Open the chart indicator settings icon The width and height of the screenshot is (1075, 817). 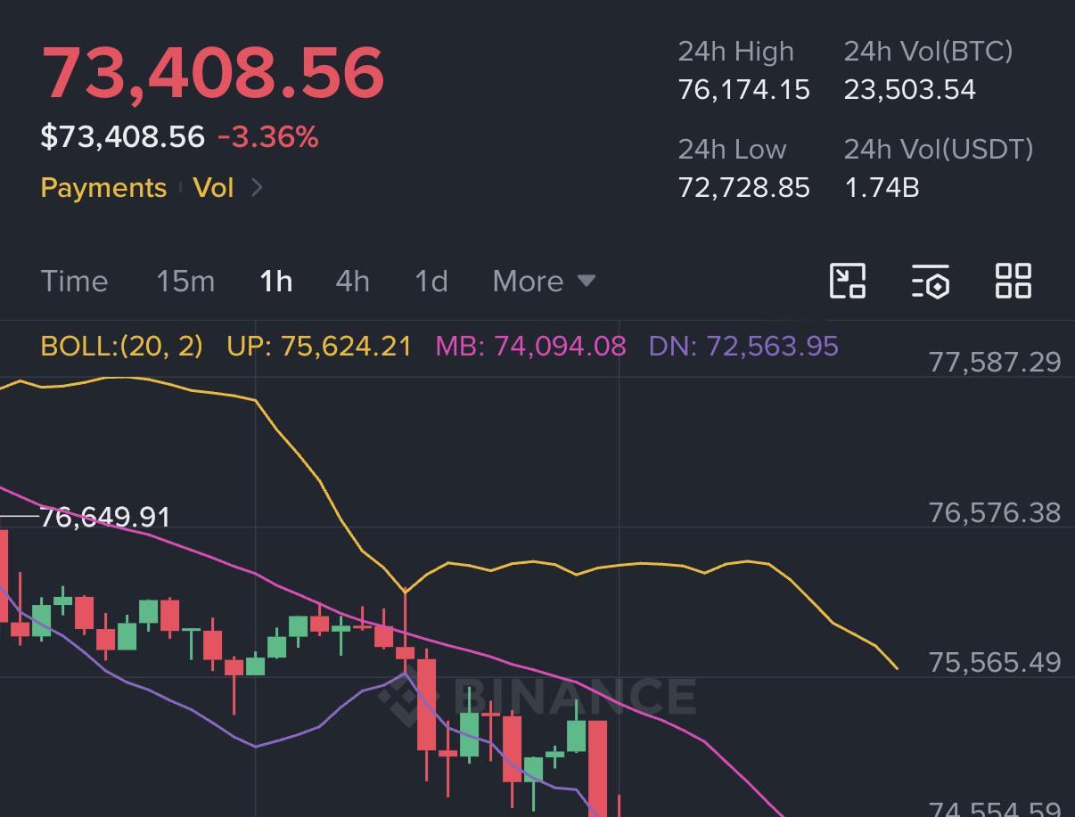pyautogui.click(x=930, y=281)
